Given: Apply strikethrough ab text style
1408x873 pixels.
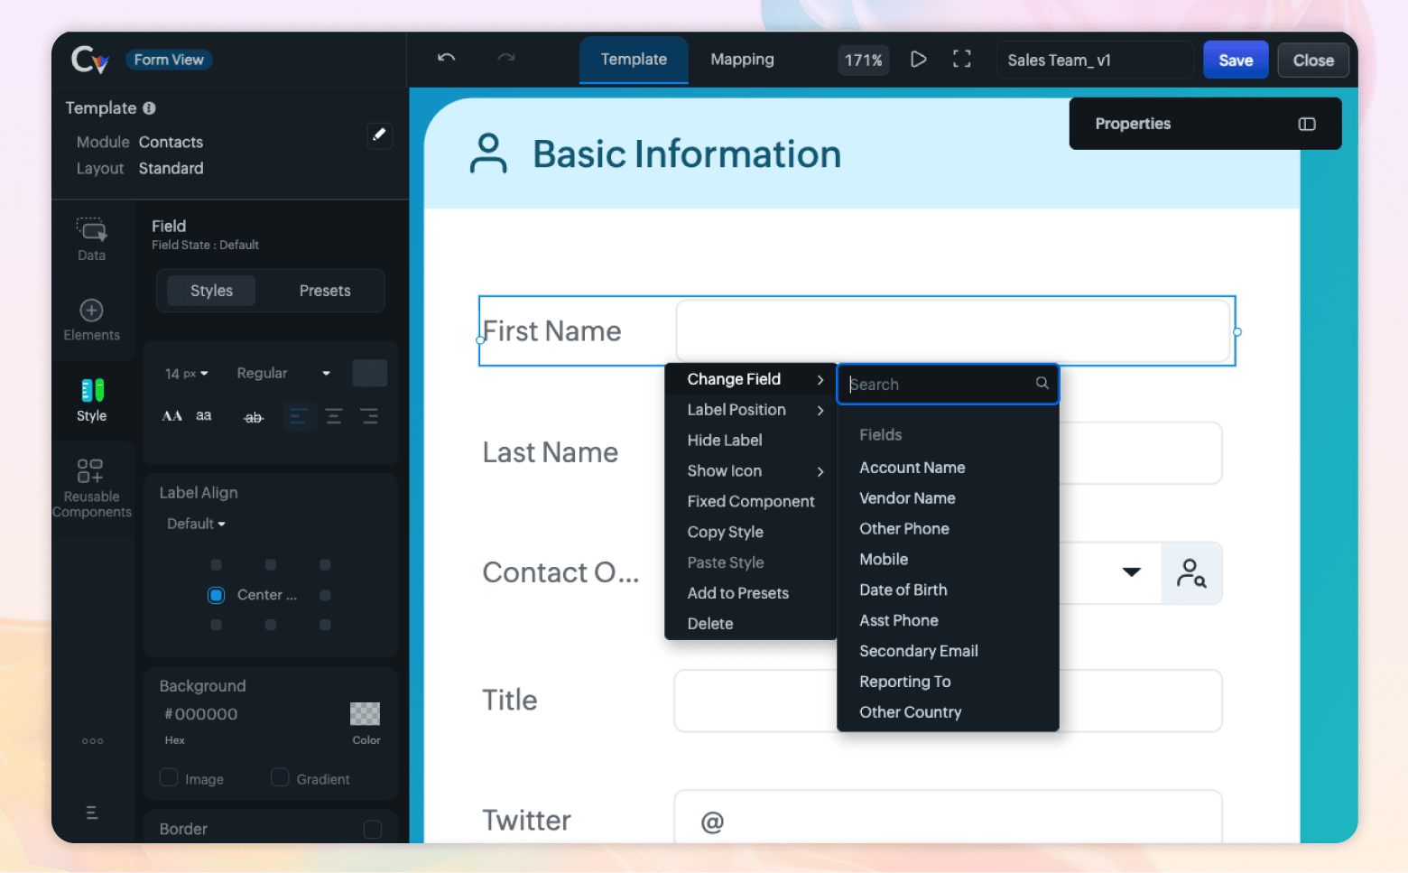Looking at the screenshot, I should click(x=254, y=417).
